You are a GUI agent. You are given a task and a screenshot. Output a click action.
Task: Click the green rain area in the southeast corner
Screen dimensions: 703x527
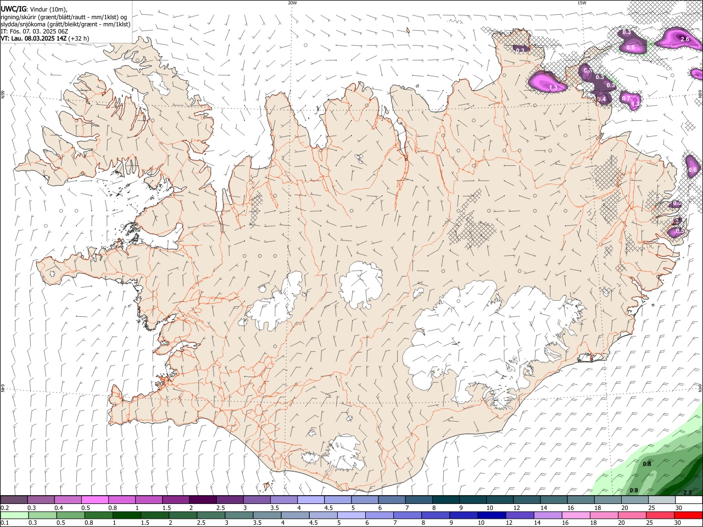click(x=659, y=467)
